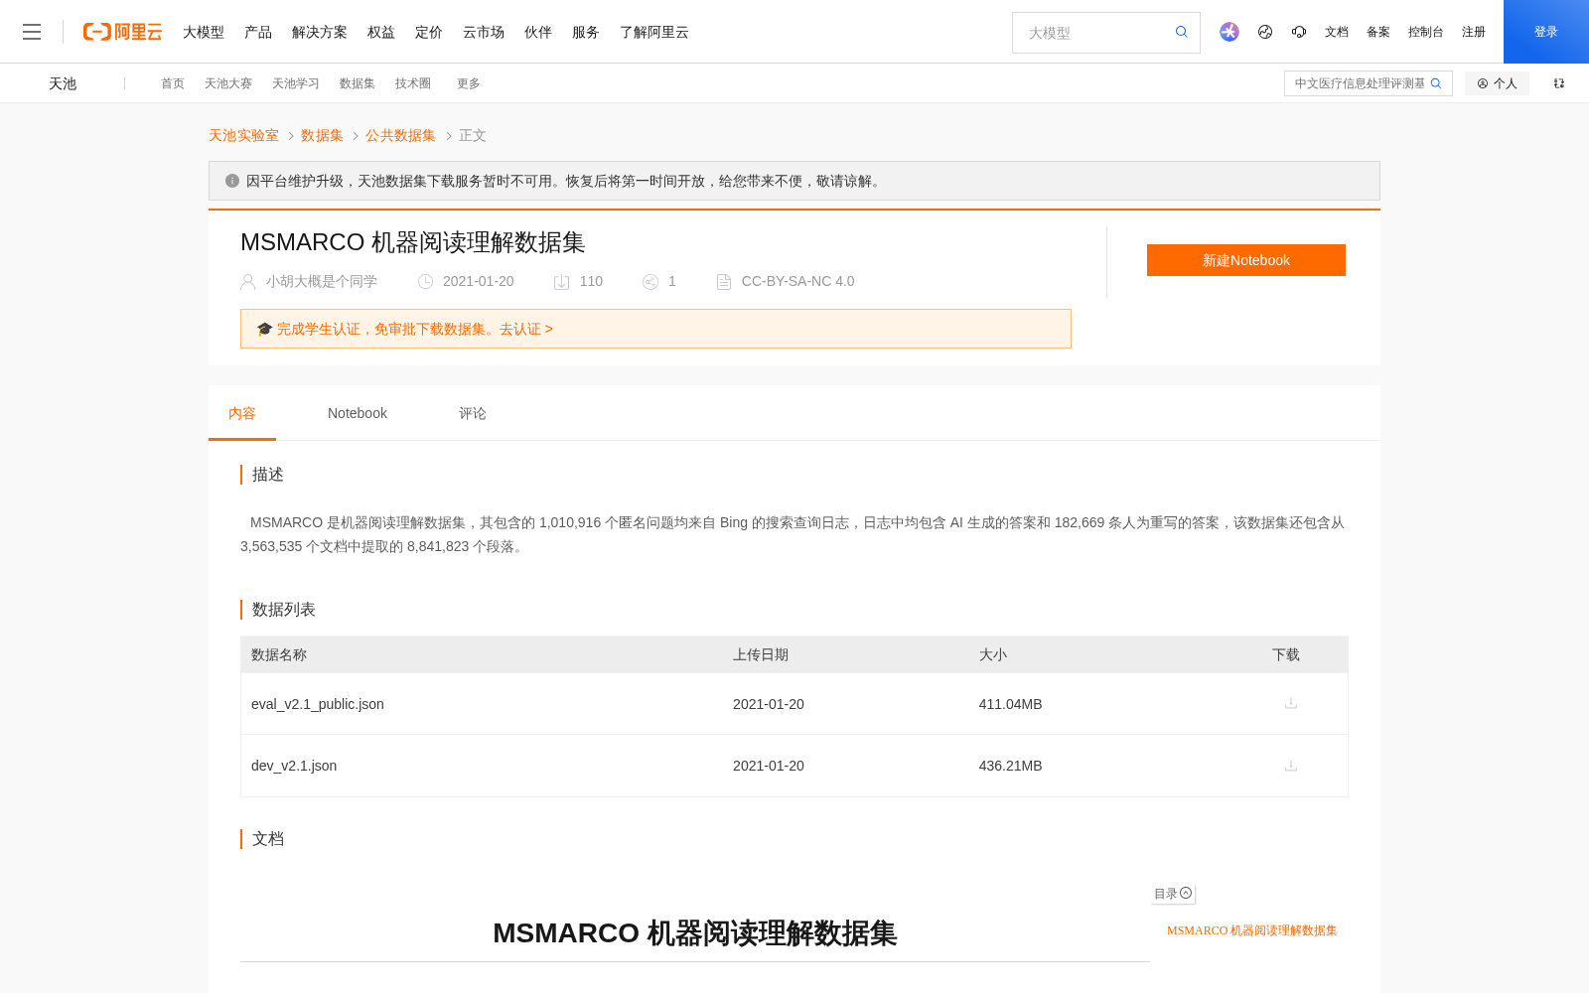Open 备案 link in header
The image size is (1589, 993).
pyautogui.click(x=1378, y=32)
